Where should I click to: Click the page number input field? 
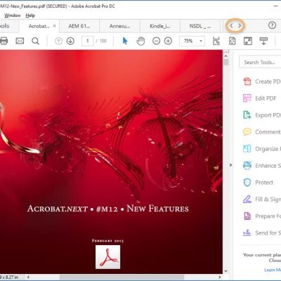88,41
